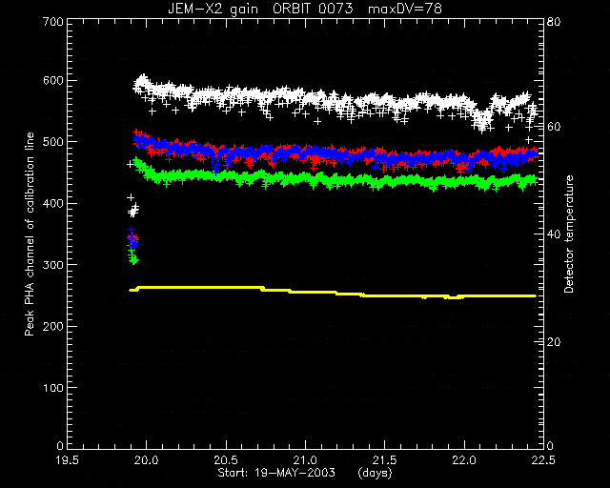The image size is (610, 488).
Task: Click the 22.5 tick label on x-axis
Action: (543, 460)
